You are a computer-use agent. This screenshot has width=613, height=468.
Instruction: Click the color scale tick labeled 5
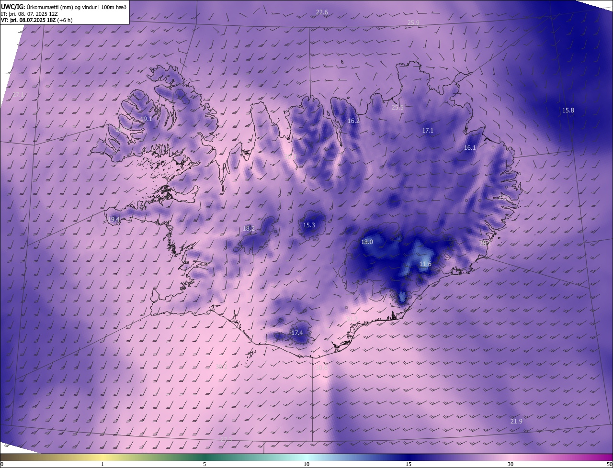(x=204, y=465)
